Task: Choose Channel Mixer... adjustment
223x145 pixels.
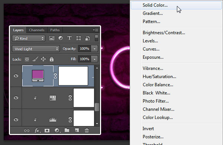Action: tap(176, 109)
